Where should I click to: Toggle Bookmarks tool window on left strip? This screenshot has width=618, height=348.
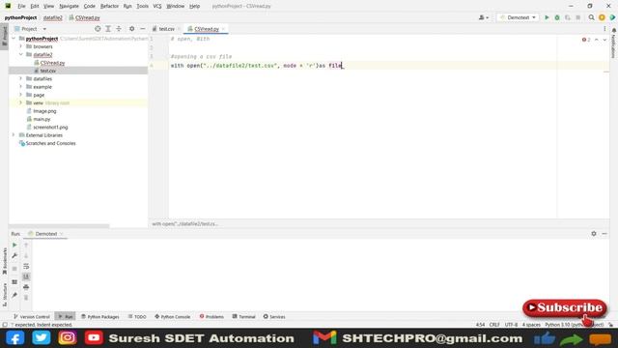[x=4, y=261]
